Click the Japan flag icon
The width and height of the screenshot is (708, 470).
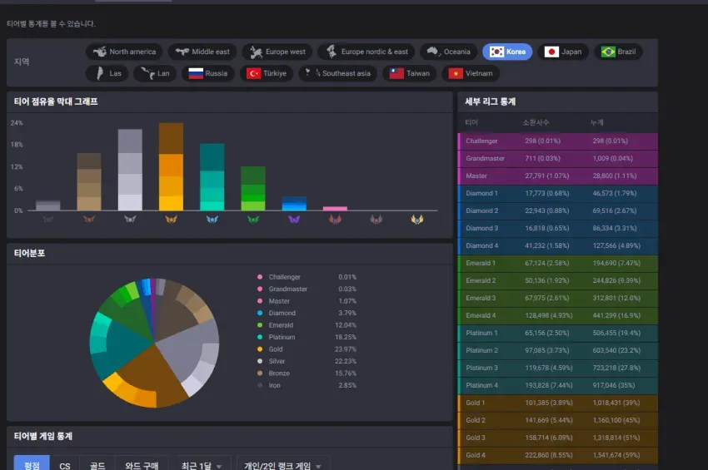[551, 52]
